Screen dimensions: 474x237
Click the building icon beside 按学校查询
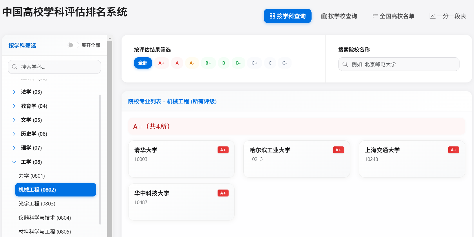point(324,16)
